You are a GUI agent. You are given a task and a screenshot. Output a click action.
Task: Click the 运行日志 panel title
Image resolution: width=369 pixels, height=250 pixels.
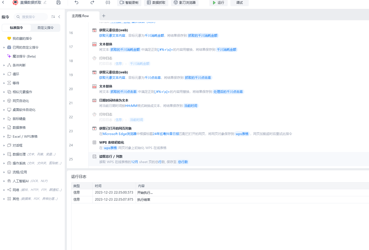pyautogui.click(x=79, y=177)
